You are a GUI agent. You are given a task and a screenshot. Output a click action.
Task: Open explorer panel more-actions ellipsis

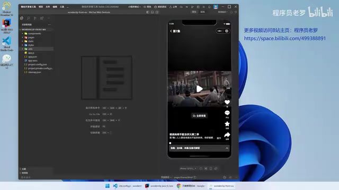click(x=49, y=25)
